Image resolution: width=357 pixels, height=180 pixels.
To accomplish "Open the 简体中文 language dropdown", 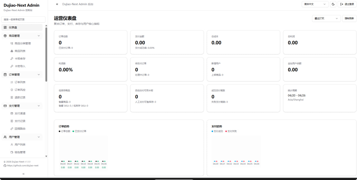I will pyautogui.click(x=315, y=4).
